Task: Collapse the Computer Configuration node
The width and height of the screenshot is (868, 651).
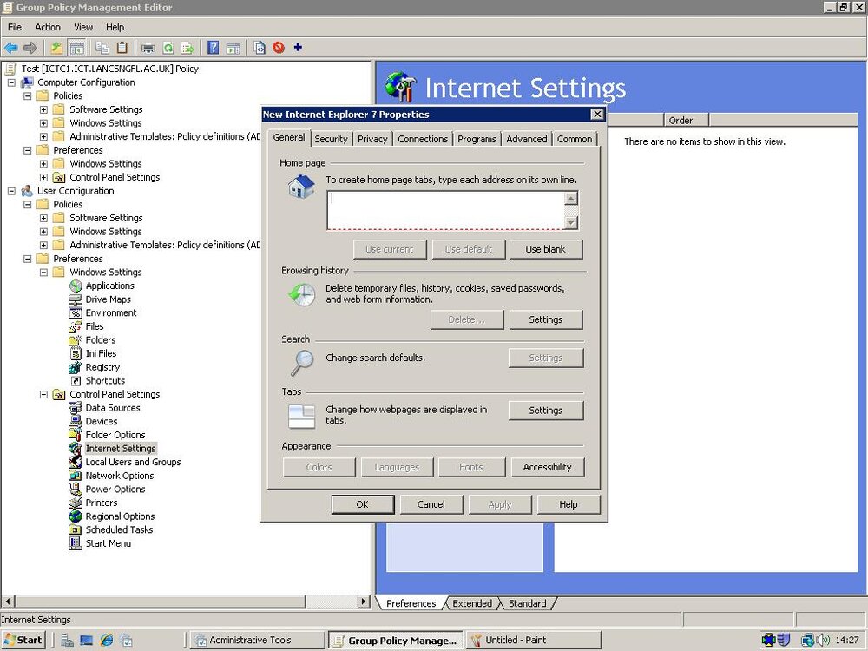Action: point(11,82)
